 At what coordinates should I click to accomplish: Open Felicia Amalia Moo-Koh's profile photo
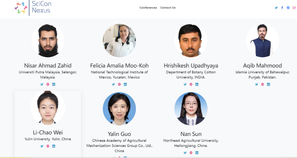[119, 41]
